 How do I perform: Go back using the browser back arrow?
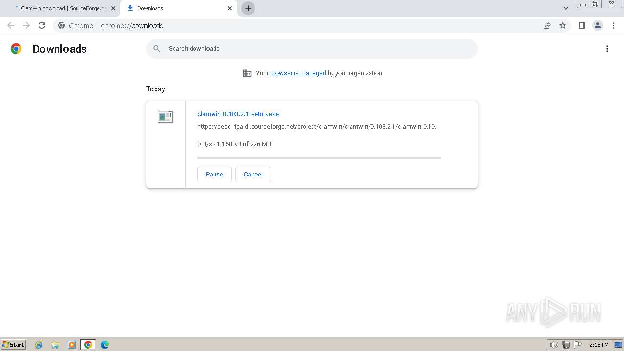click(11, 25)
